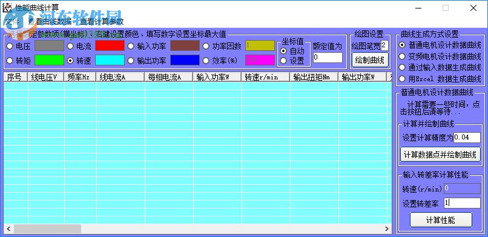488x237 pixels.
Task: Select the 效率(%) radio button
Action: click(x=206, y=61)
